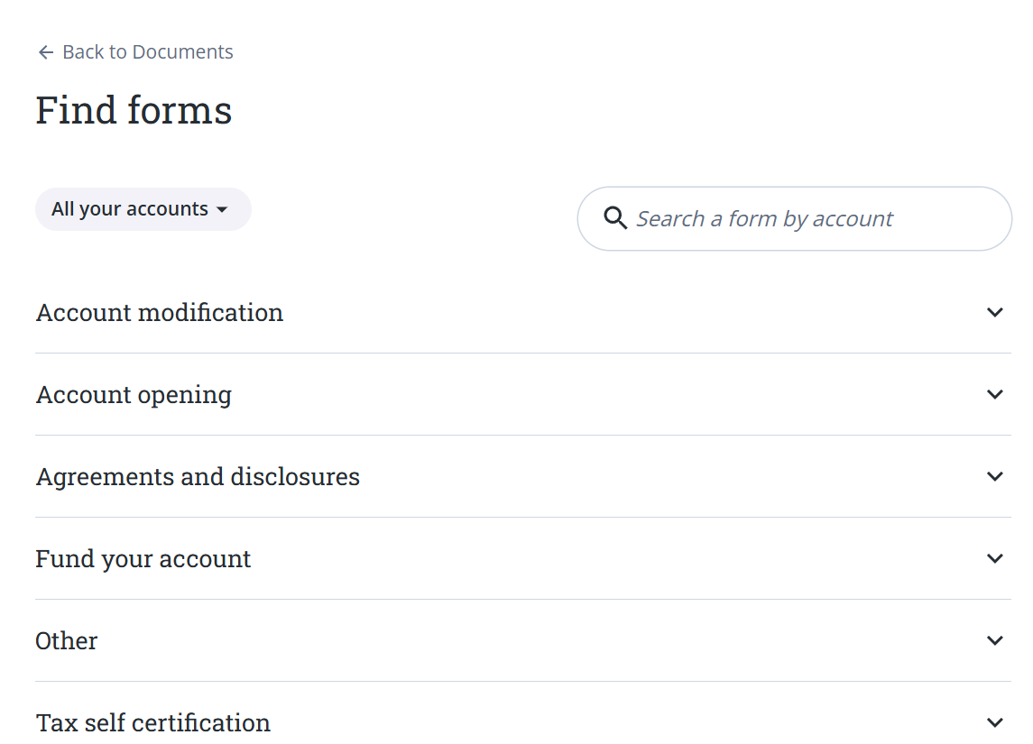Click the caret on All your accounts pill
The image size is (1033, 744).
point(223,208)
